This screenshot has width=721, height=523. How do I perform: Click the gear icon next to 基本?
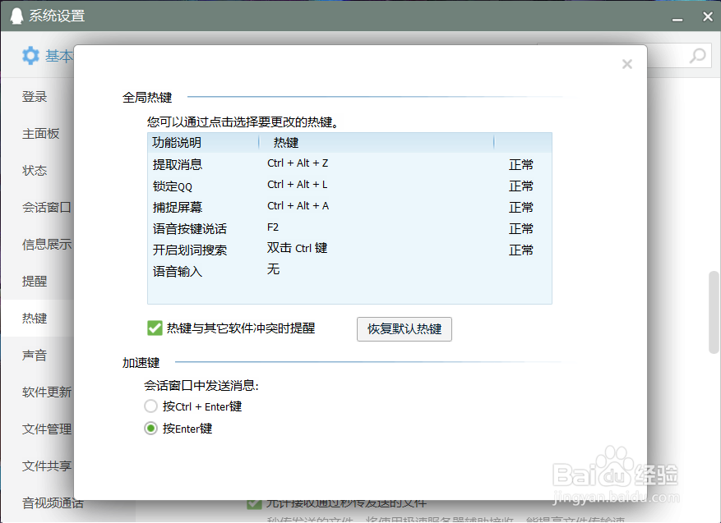(x=30, y=56)
